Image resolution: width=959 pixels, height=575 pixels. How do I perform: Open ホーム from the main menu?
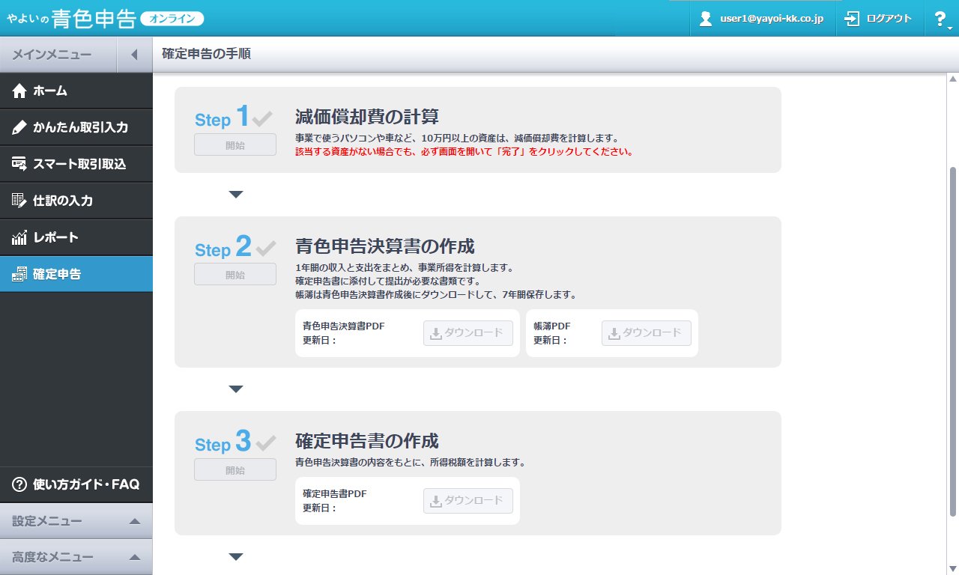pos(76,91)
